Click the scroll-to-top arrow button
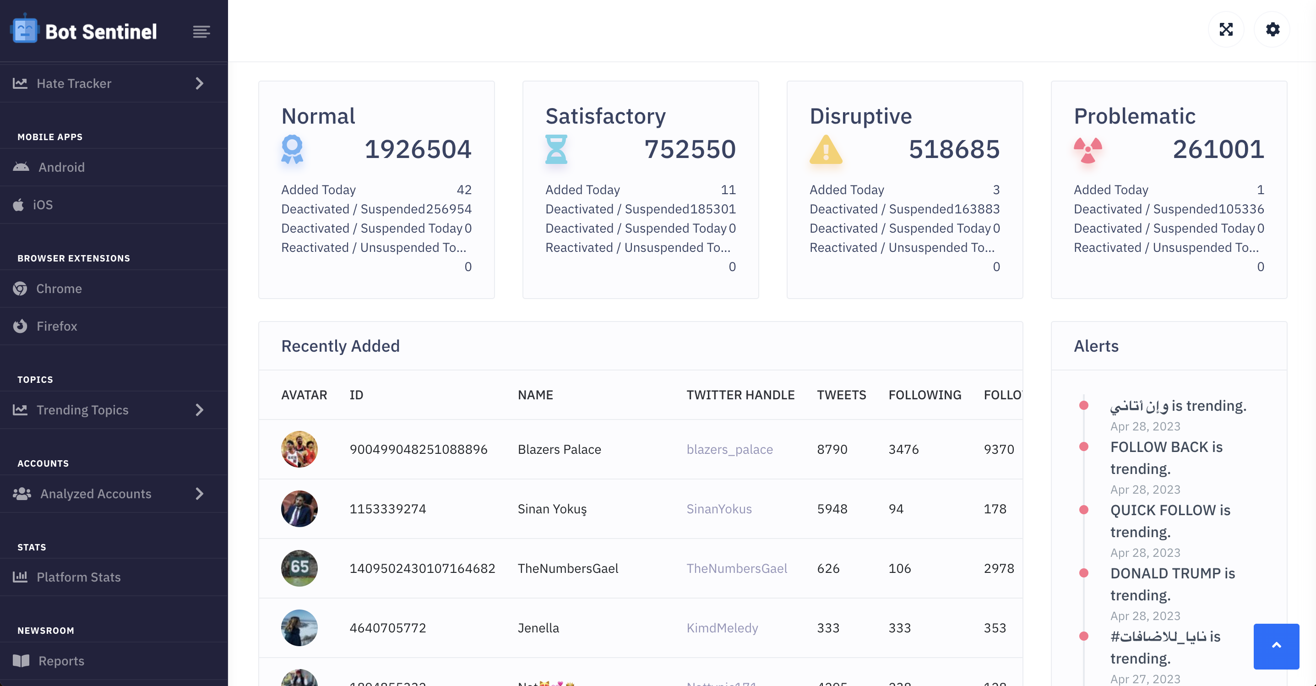Screen dimensions: 1316x686 1276,646
